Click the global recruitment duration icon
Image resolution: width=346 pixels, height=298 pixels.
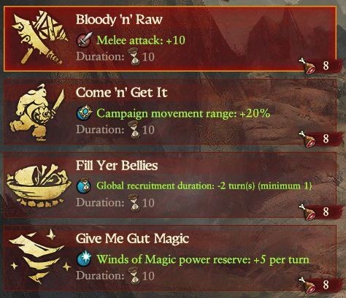click(84, 186)
